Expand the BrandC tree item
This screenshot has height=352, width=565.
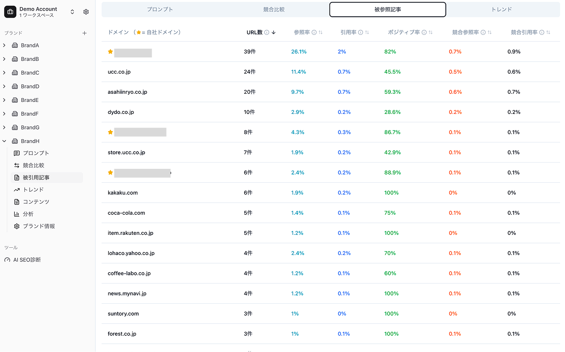pyautogui.click(x=4, y=73)
